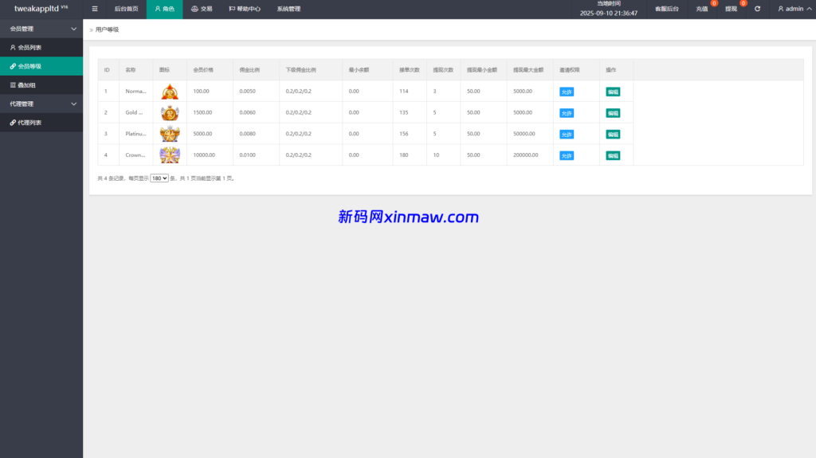Image resolution: width=816 pixels, height=458 pixels.
Task: Click the name cell Platinu...
Action: coord(135,134)
